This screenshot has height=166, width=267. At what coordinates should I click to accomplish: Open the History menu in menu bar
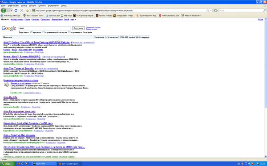[x=32, y=6]
